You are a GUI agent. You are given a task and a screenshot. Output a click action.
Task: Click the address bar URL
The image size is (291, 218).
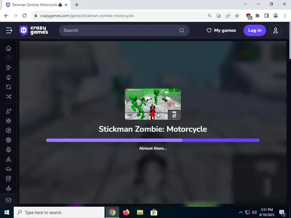point(87,16)
